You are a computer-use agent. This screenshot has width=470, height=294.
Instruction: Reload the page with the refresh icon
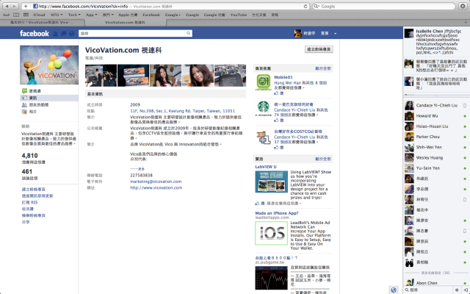pos(305,6)
